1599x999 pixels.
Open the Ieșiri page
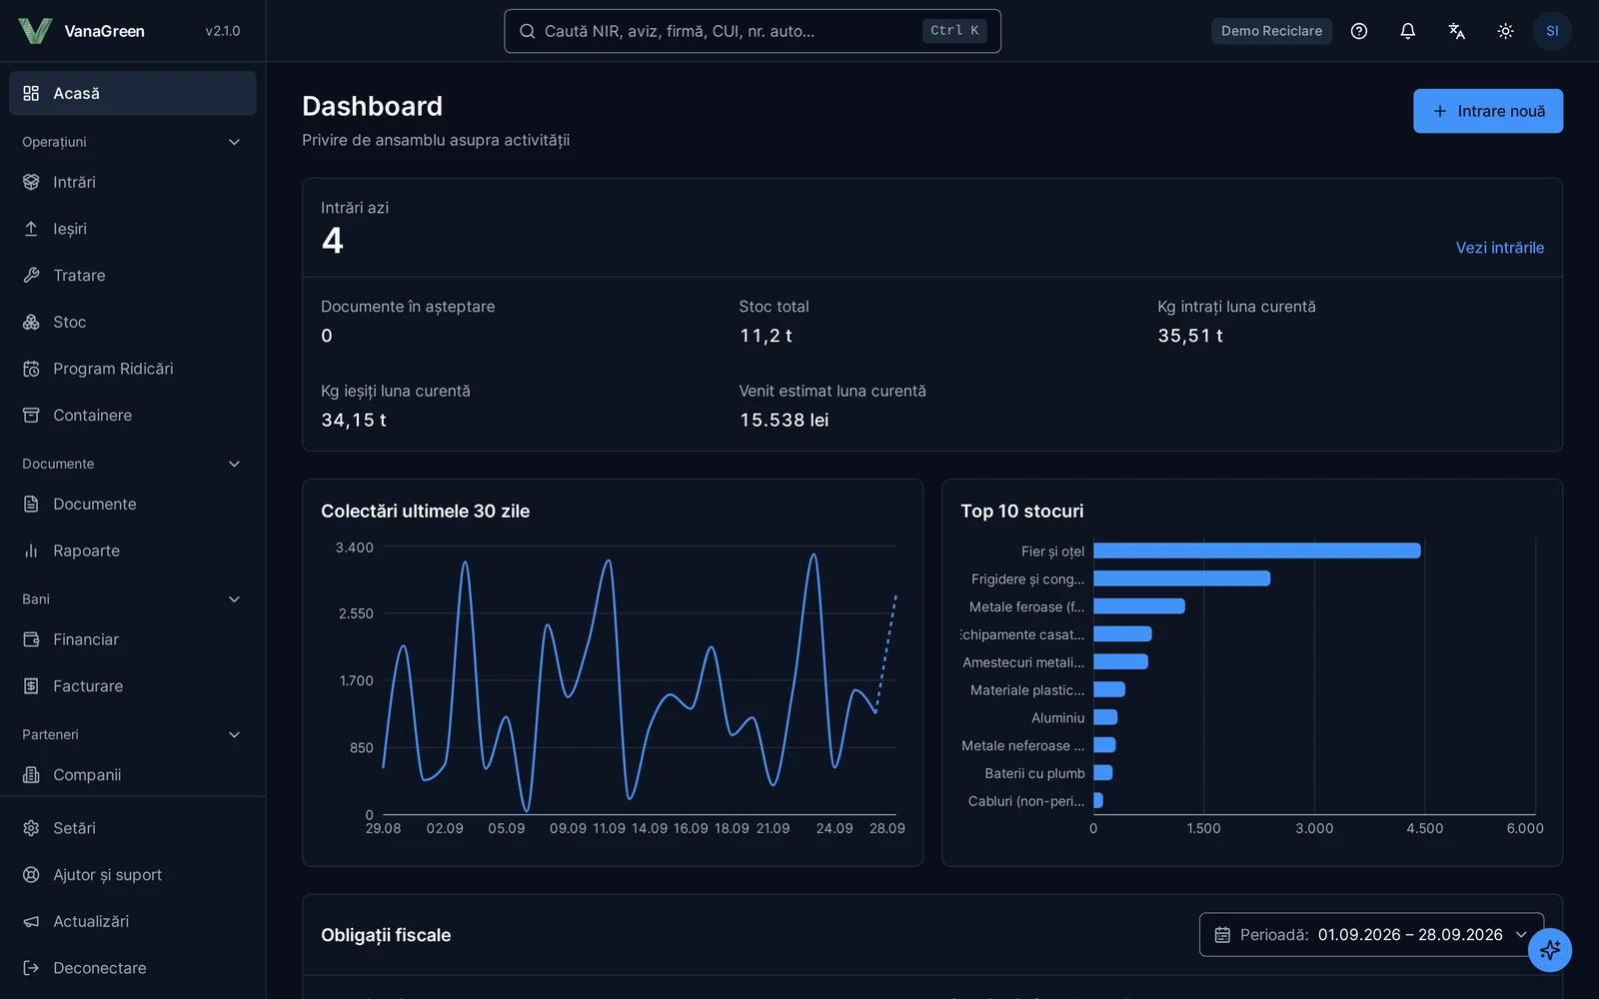tap(133, 229)
